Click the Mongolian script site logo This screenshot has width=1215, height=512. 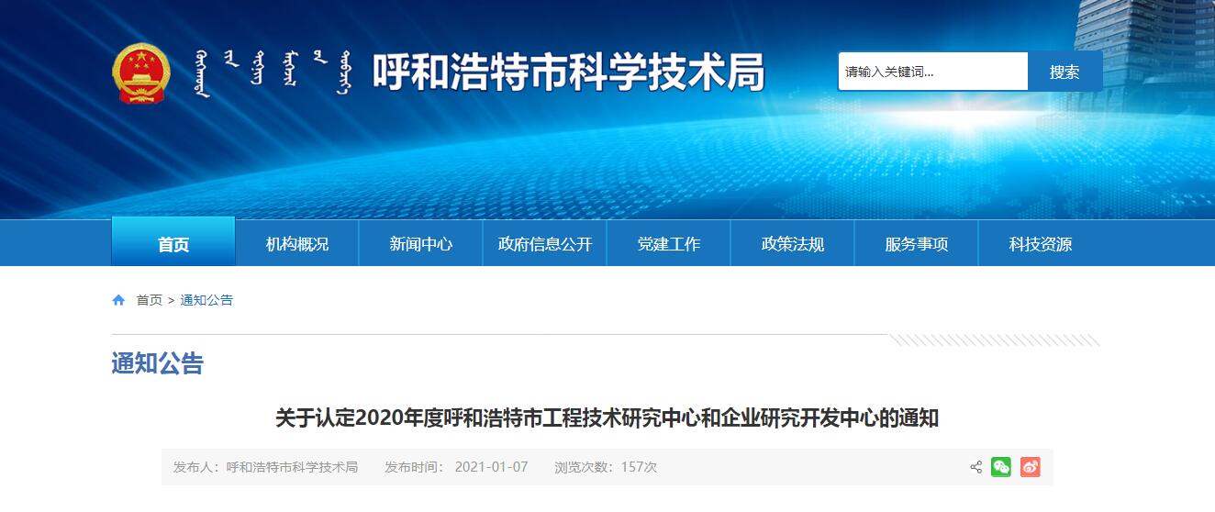[272, 72]
